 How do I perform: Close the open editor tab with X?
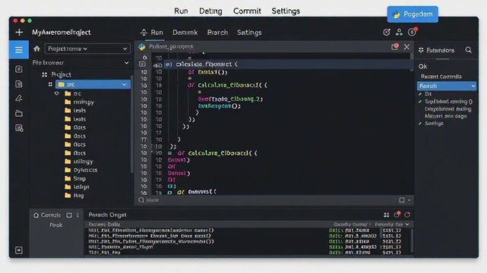tap(406, 47)
